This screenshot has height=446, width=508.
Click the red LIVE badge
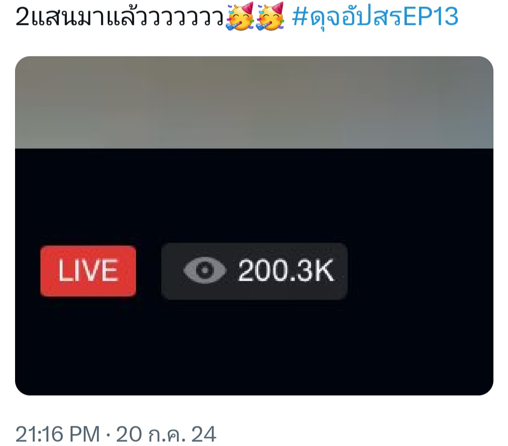(88, 271)
